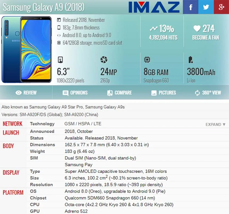Click the GPU row label
Image resolution: width=229 pixels, height=214 pixels.
(35, 211)
